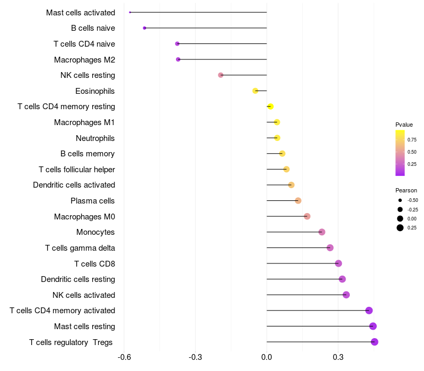This screenshot has height=371, width=424.
Task: Select the B cells naive dot
Action: click(144, 28)
